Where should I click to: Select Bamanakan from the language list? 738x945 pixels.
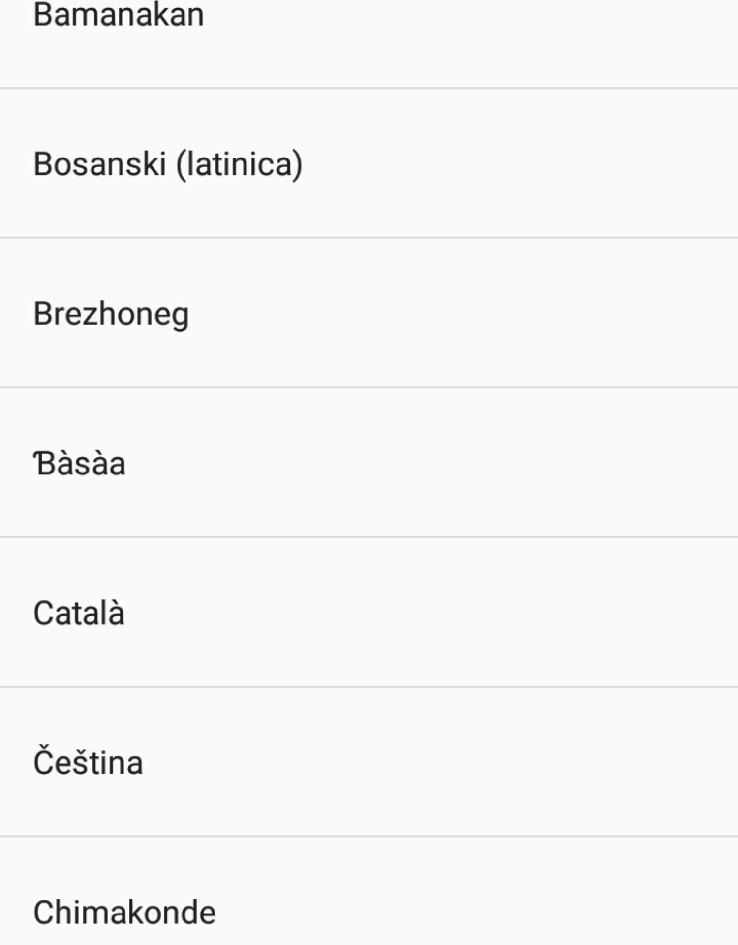119,15
